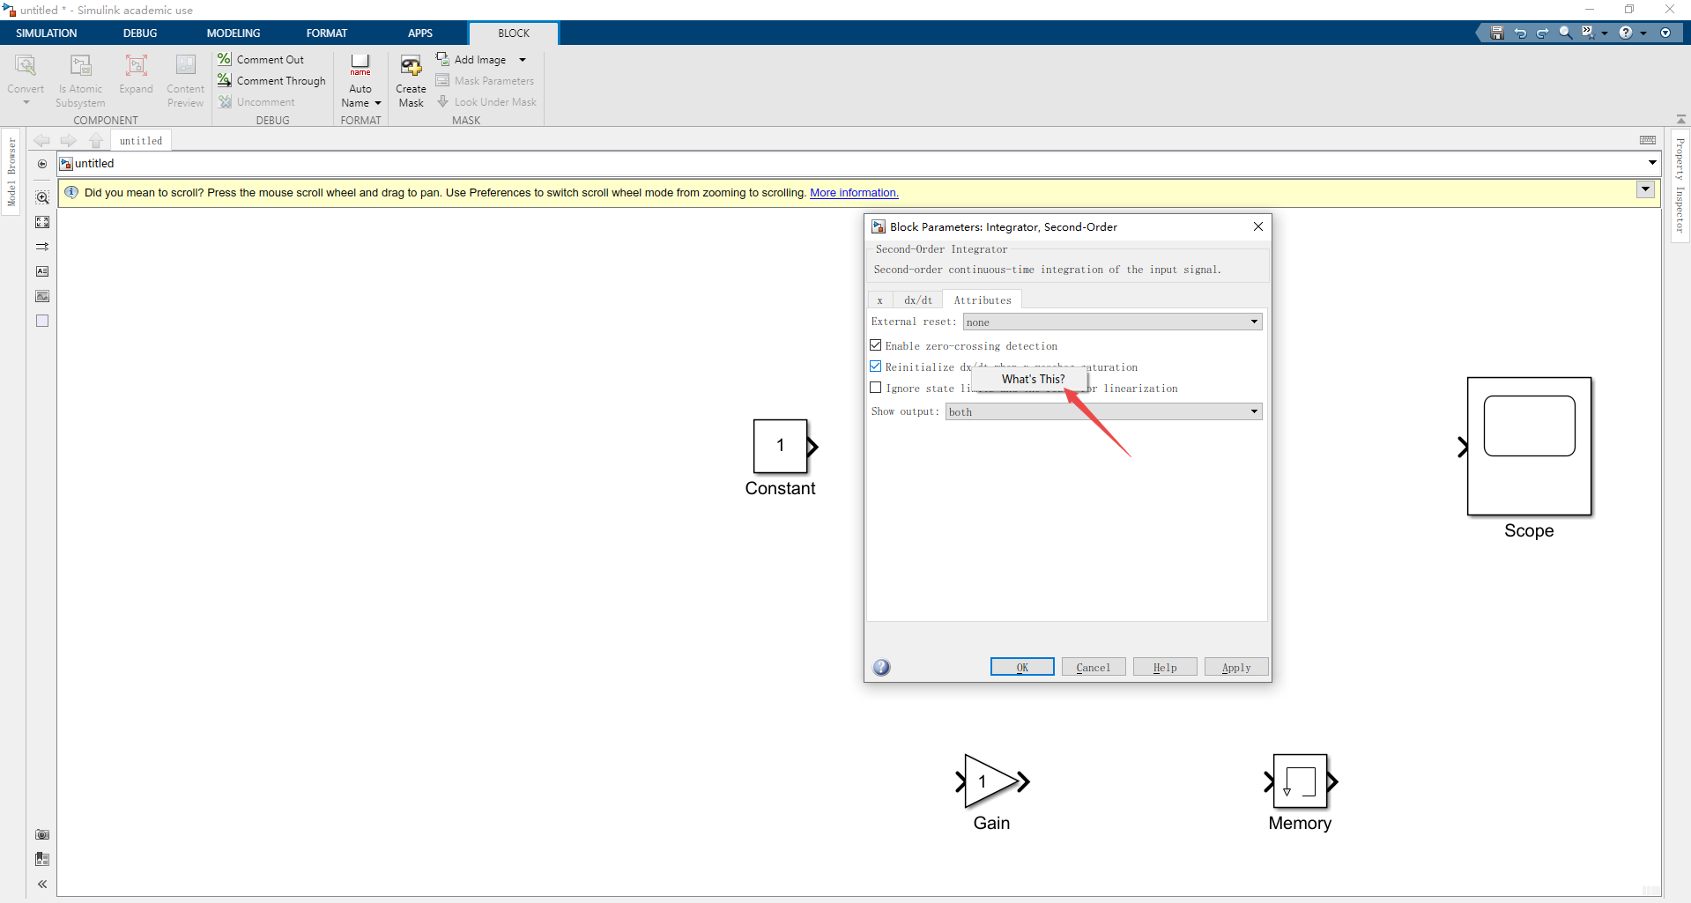Click the Help button in dialog
Viewport: 1691px width, 903px height.
click(1165, 667)
